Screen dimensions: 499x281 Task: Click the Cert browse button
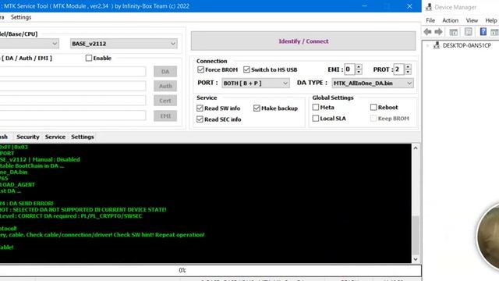(165, 101)
